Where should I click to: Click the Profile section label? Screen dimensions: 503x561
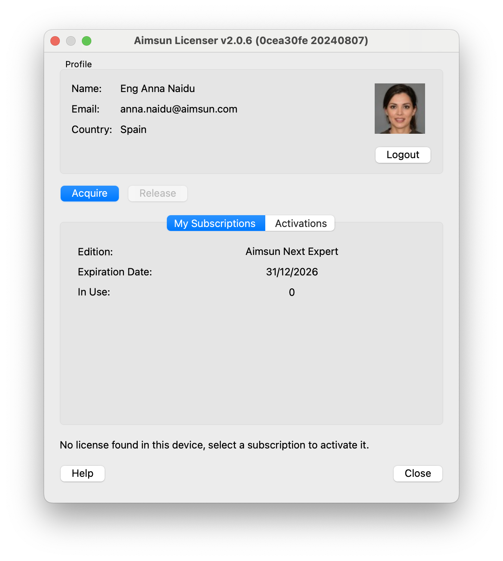click(78, 64)
